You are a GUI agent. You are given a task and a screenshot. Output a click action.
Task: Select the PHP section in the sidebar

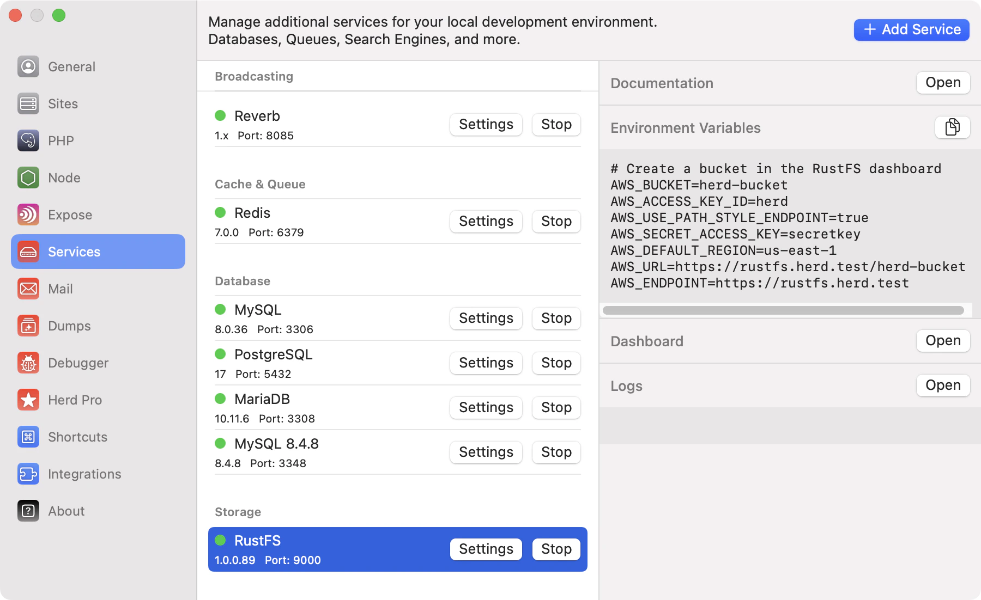[60, 140]
